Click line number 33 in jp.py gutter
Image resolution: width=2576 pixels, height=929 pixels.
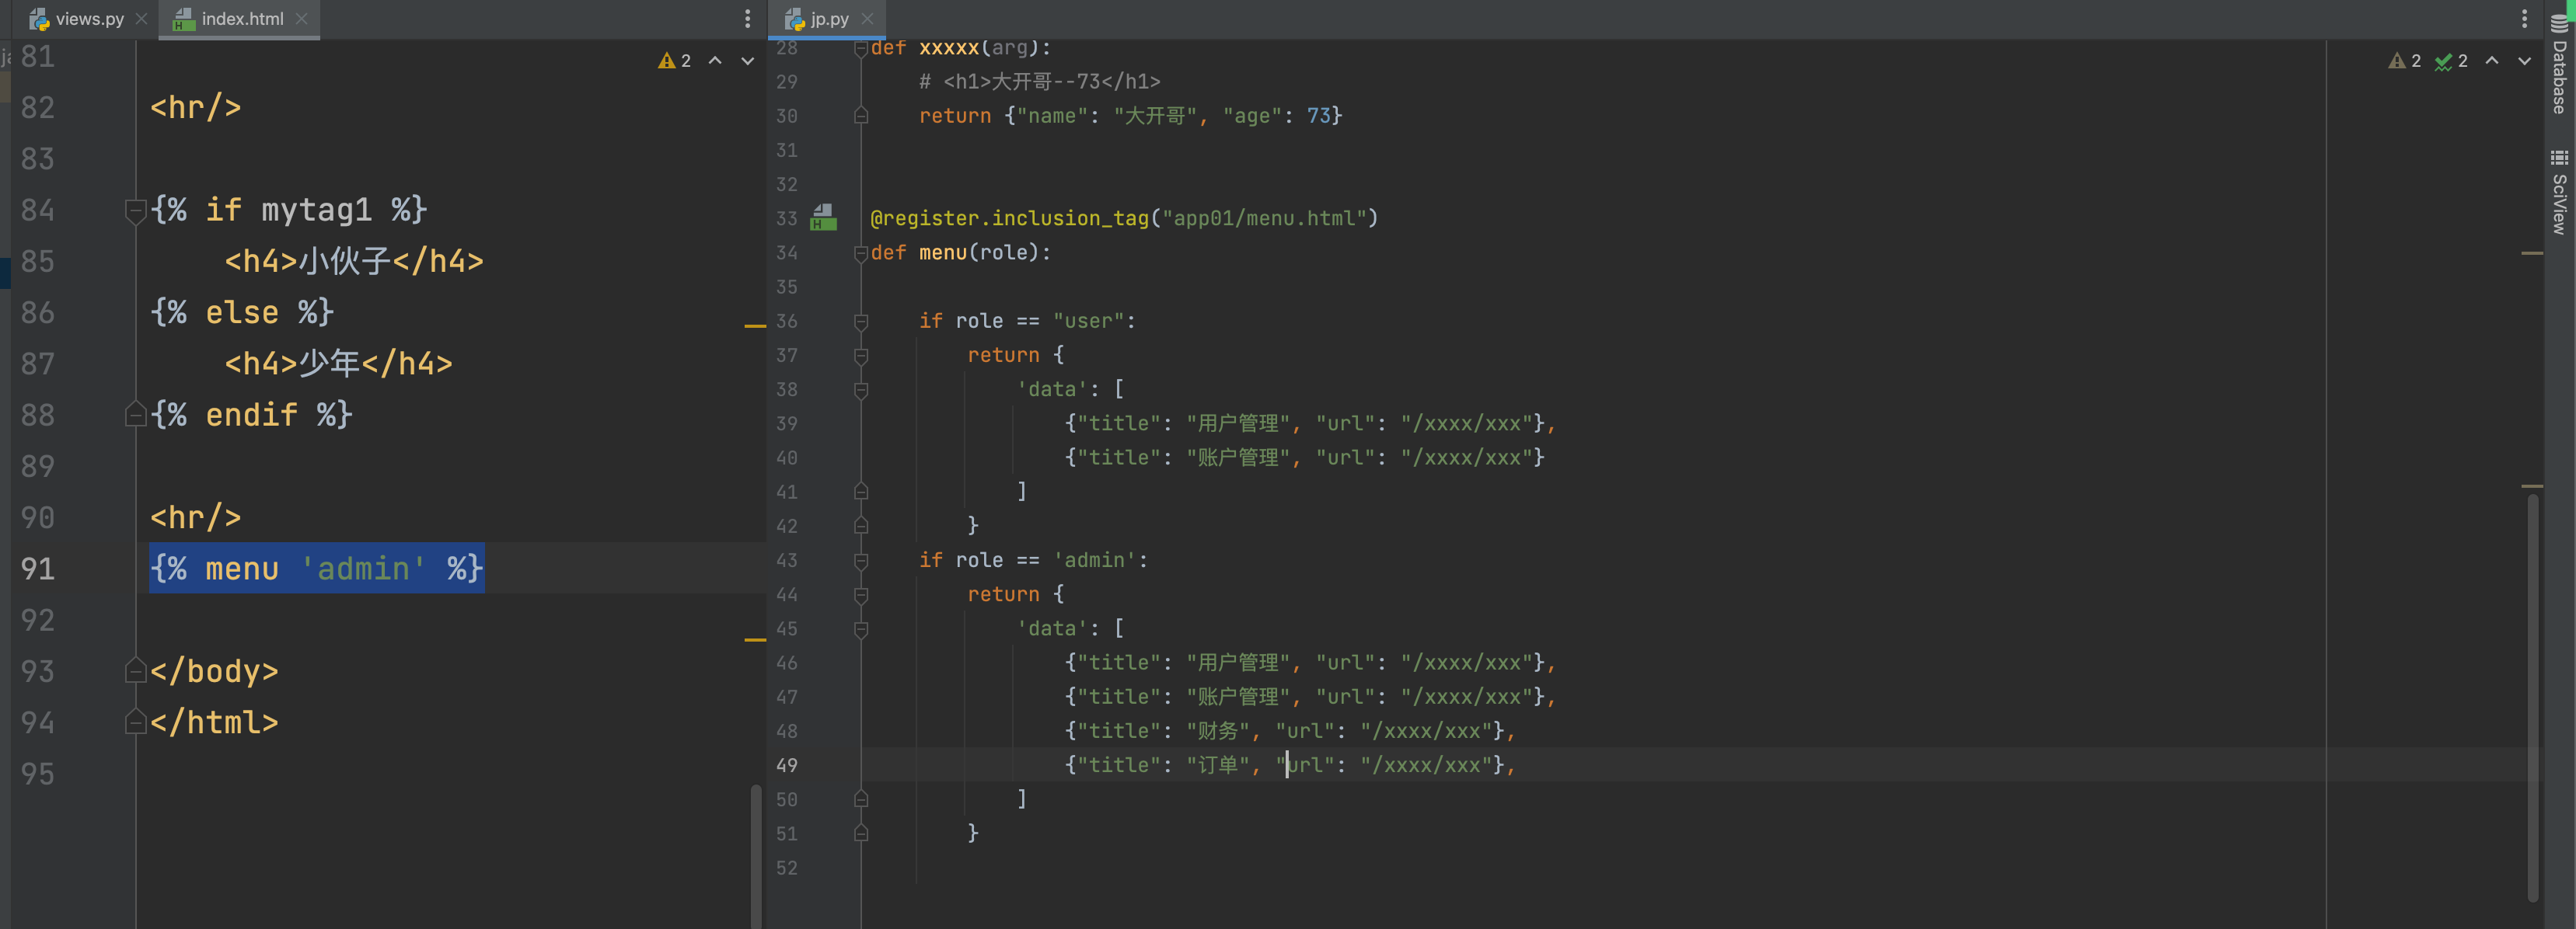[x=787, y=217]
